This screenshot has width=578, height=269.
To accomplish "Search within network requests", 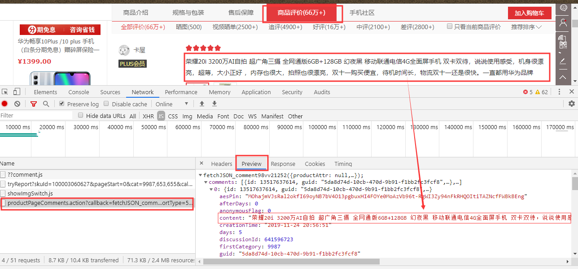I will 46,104.
